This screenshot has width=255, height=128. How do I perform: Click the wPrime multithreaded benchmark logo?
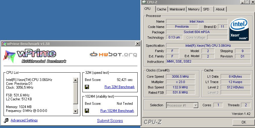coord(34,56)
